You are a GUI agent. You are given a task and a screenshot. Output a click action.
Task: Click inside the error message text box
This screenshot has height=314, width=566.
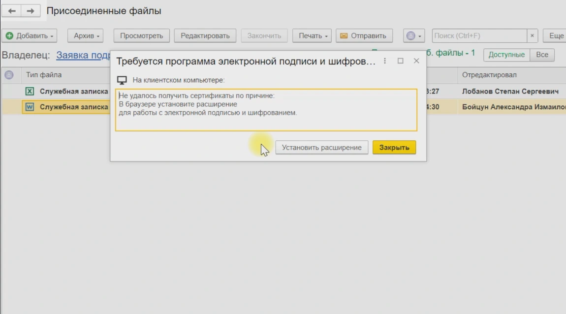pyautogui.click(x=266, y=110)
